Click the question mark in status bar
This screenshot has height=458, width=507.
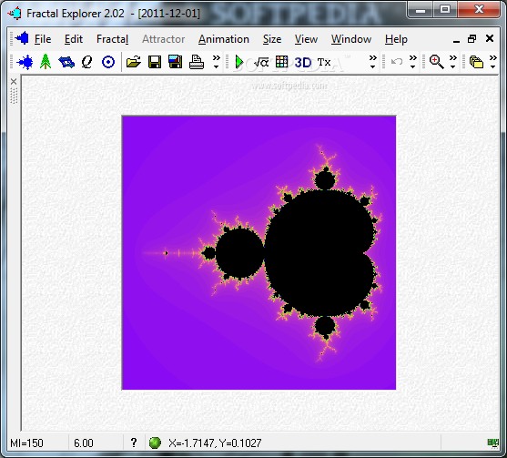[x=134, y=443]
